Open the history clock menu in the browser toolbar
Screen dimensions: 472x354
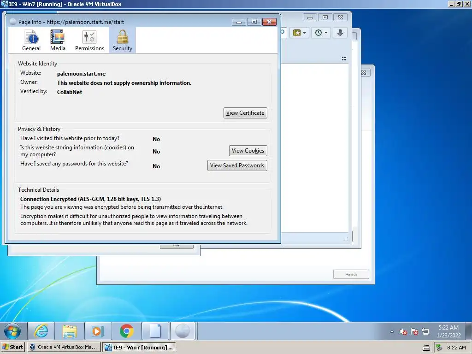coord(321,33)
